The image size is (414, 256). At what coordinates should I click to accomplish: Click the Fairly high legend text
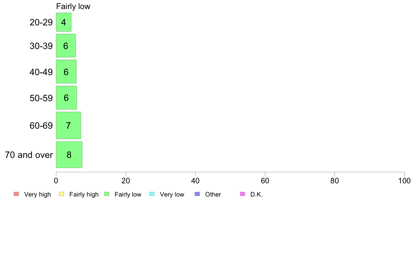click(84, 194)
